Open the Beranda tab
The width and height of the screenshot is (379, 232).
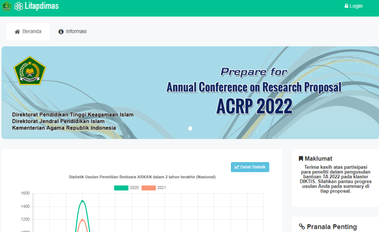[x=28, y=32]
